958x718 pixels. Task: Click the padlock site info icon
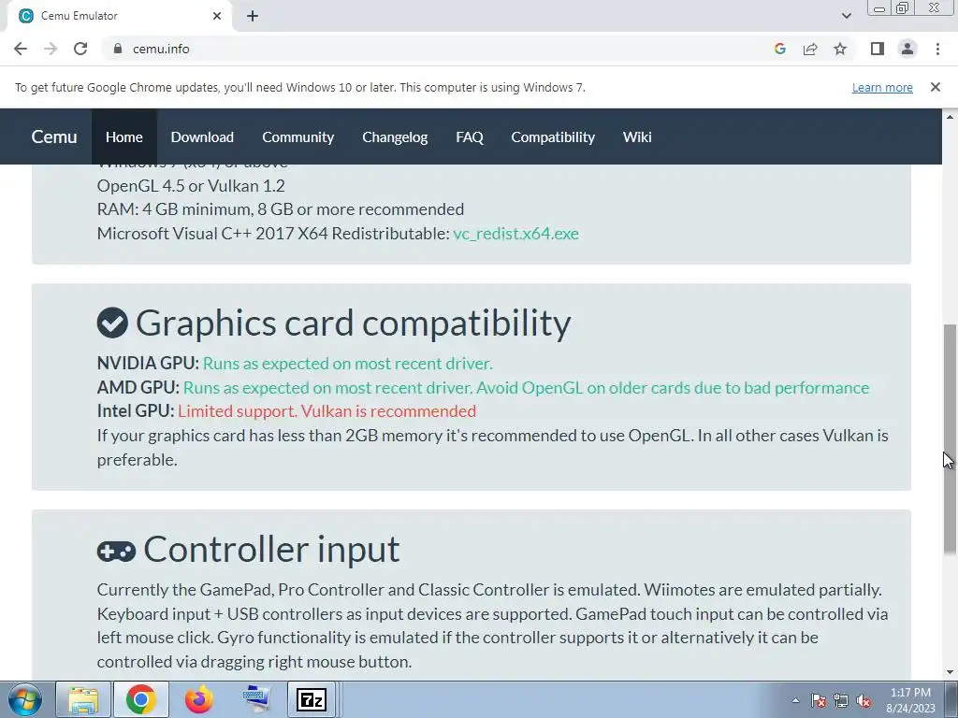(117, 49)
